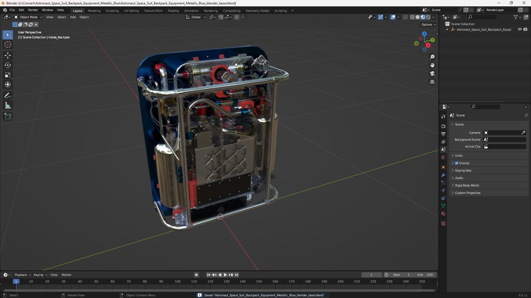
Task: Open the Render properties tab
Action: pyautogui.click(x=443, y=126)
